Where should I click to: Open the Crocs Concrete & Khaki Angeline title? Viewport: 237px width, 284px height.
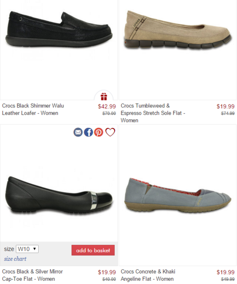[148, 275]
